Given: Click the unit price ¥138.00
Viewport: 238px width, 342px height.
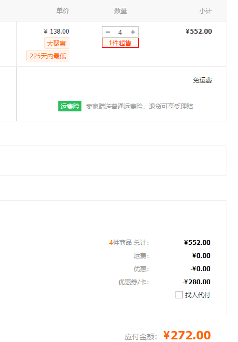Looking at the screenshot, I should [x=57, y=32].
